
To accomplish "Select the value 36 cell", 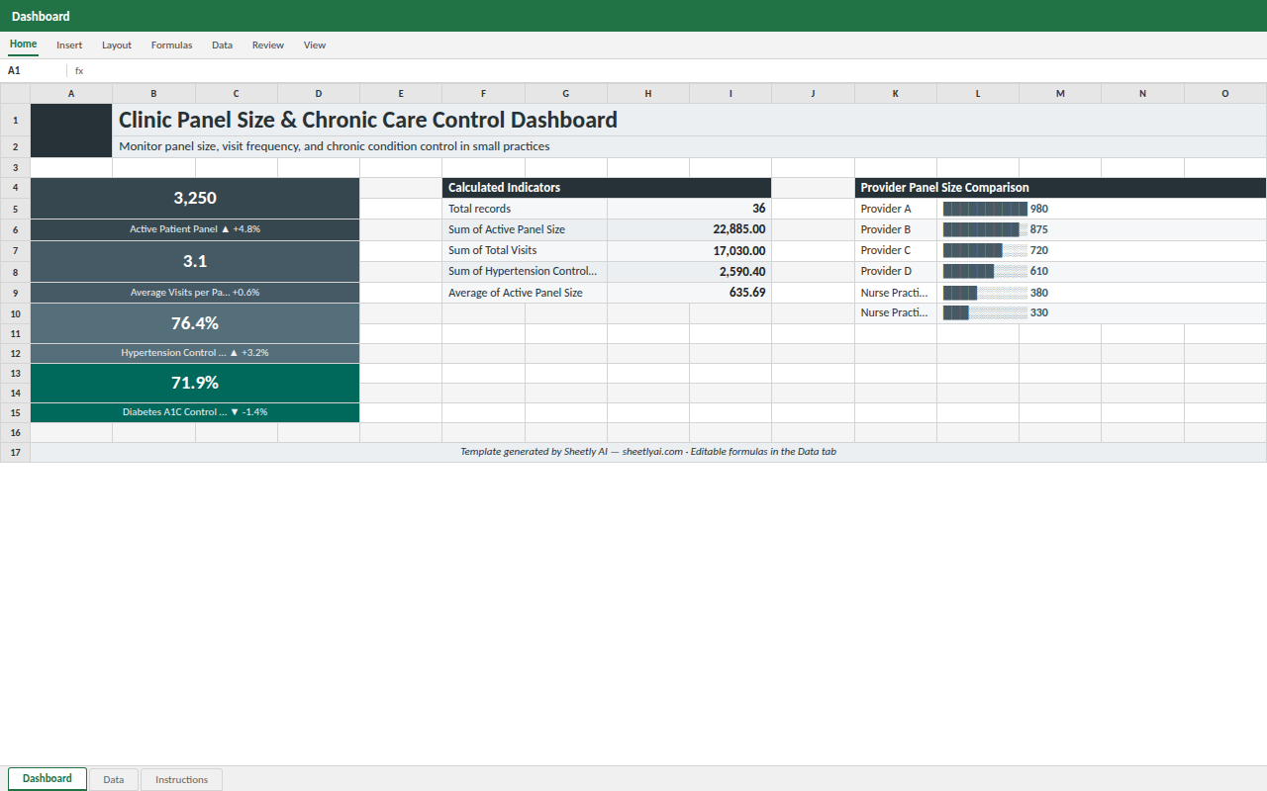I will click(x=689, y=209).
